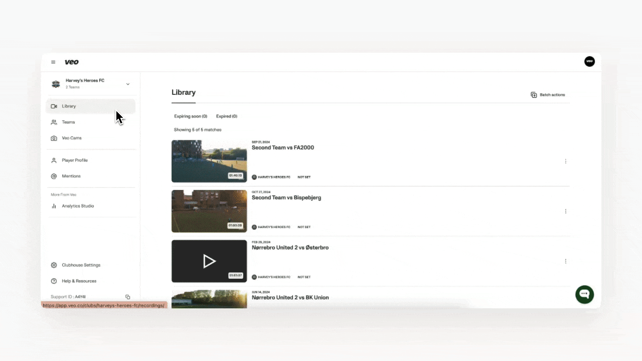Click the Mentions at-sign icon
Viewport: 642px width, 361px height.
[x=54, y=176]
